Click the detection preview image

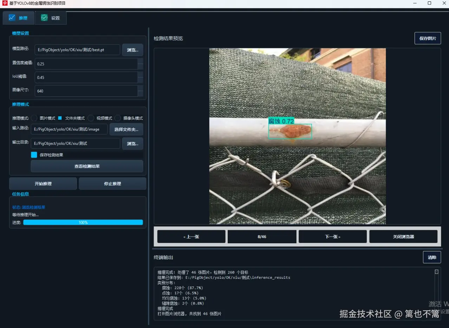pos(298,136)
